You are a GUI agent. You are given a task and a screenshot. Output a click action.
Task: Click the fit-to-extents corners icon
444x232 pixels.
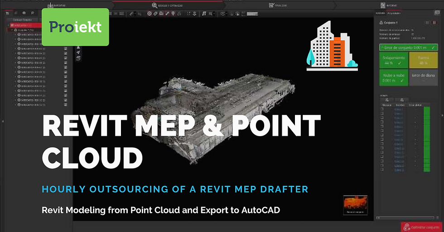[x=188, y=14]
